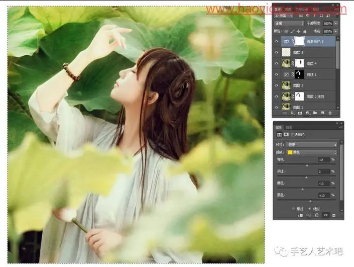354x267 pixels.
Task: Lock transparent pixels icon in Layers panel
Action: 286,31
